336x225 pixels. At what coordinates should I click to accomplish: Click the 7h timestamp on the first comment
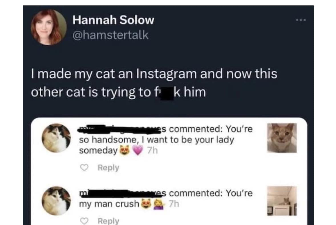[x=153, y=151]
